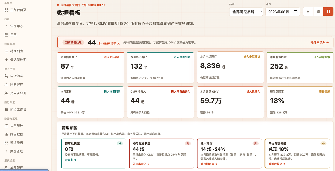Click the 14 场 · 24% cancellation figure
Image resolution: width=335 pixels, height=171 pixels.
[213, 149]
